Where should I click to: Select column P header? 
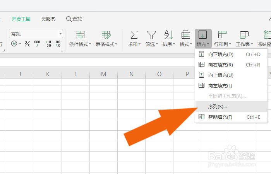[x=184, y=74]
